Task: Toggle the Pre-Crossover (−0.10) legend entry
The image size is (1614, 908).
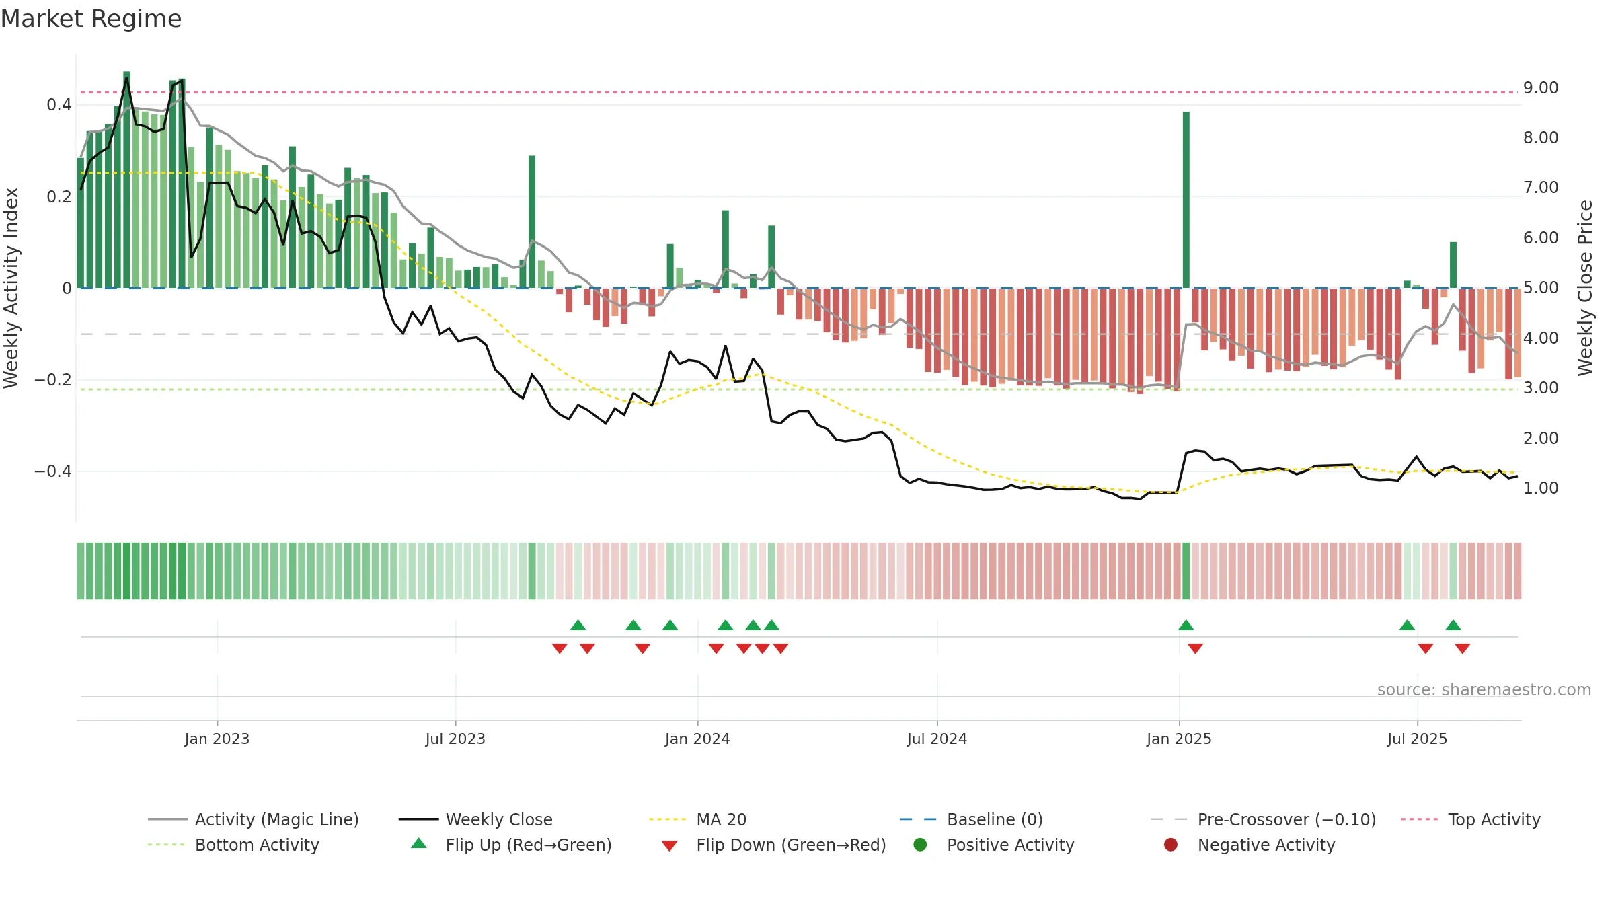Action: click(1264, 819)
